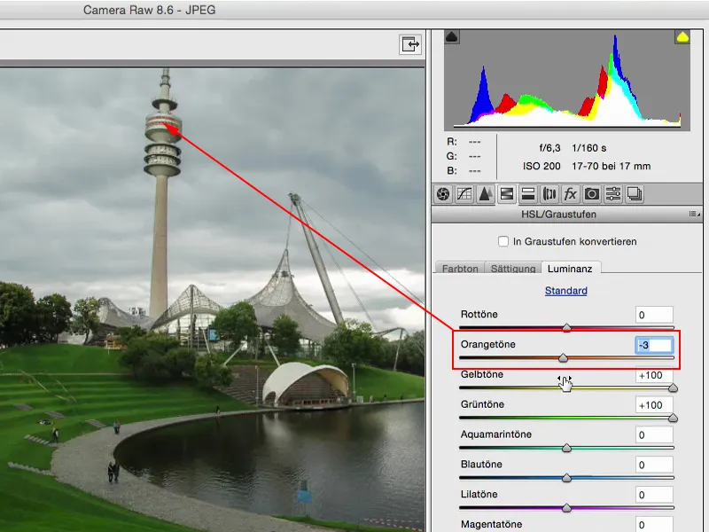The height and width of the screenshot is (532, 709).
Task: Click the Rottöne label
Action: click(x=479, y=314)
